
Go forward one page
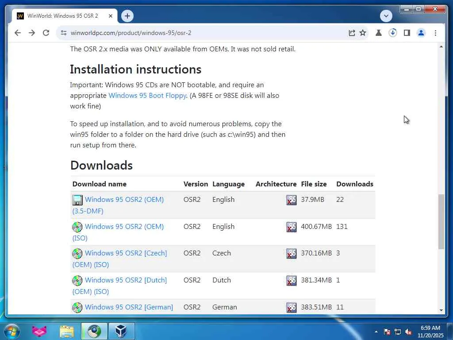coord(32,33)
